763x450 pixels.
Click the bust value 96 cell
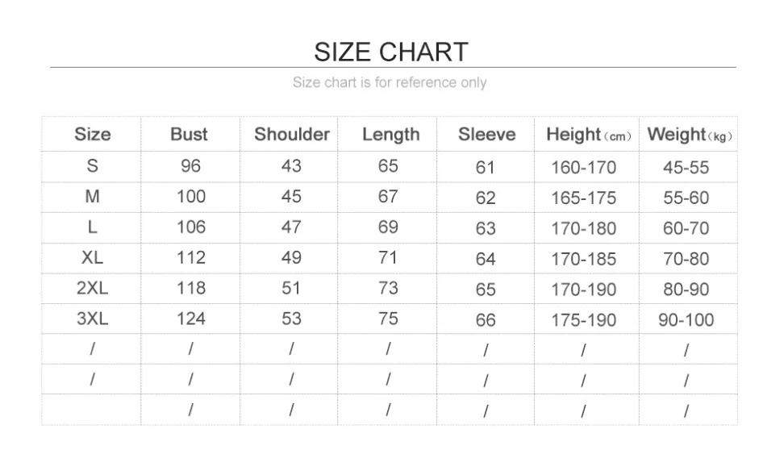[191, 166]
